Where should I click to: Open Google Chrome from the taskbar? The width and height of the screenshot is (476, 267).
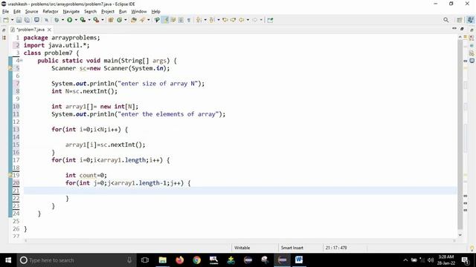click(196, 260)
